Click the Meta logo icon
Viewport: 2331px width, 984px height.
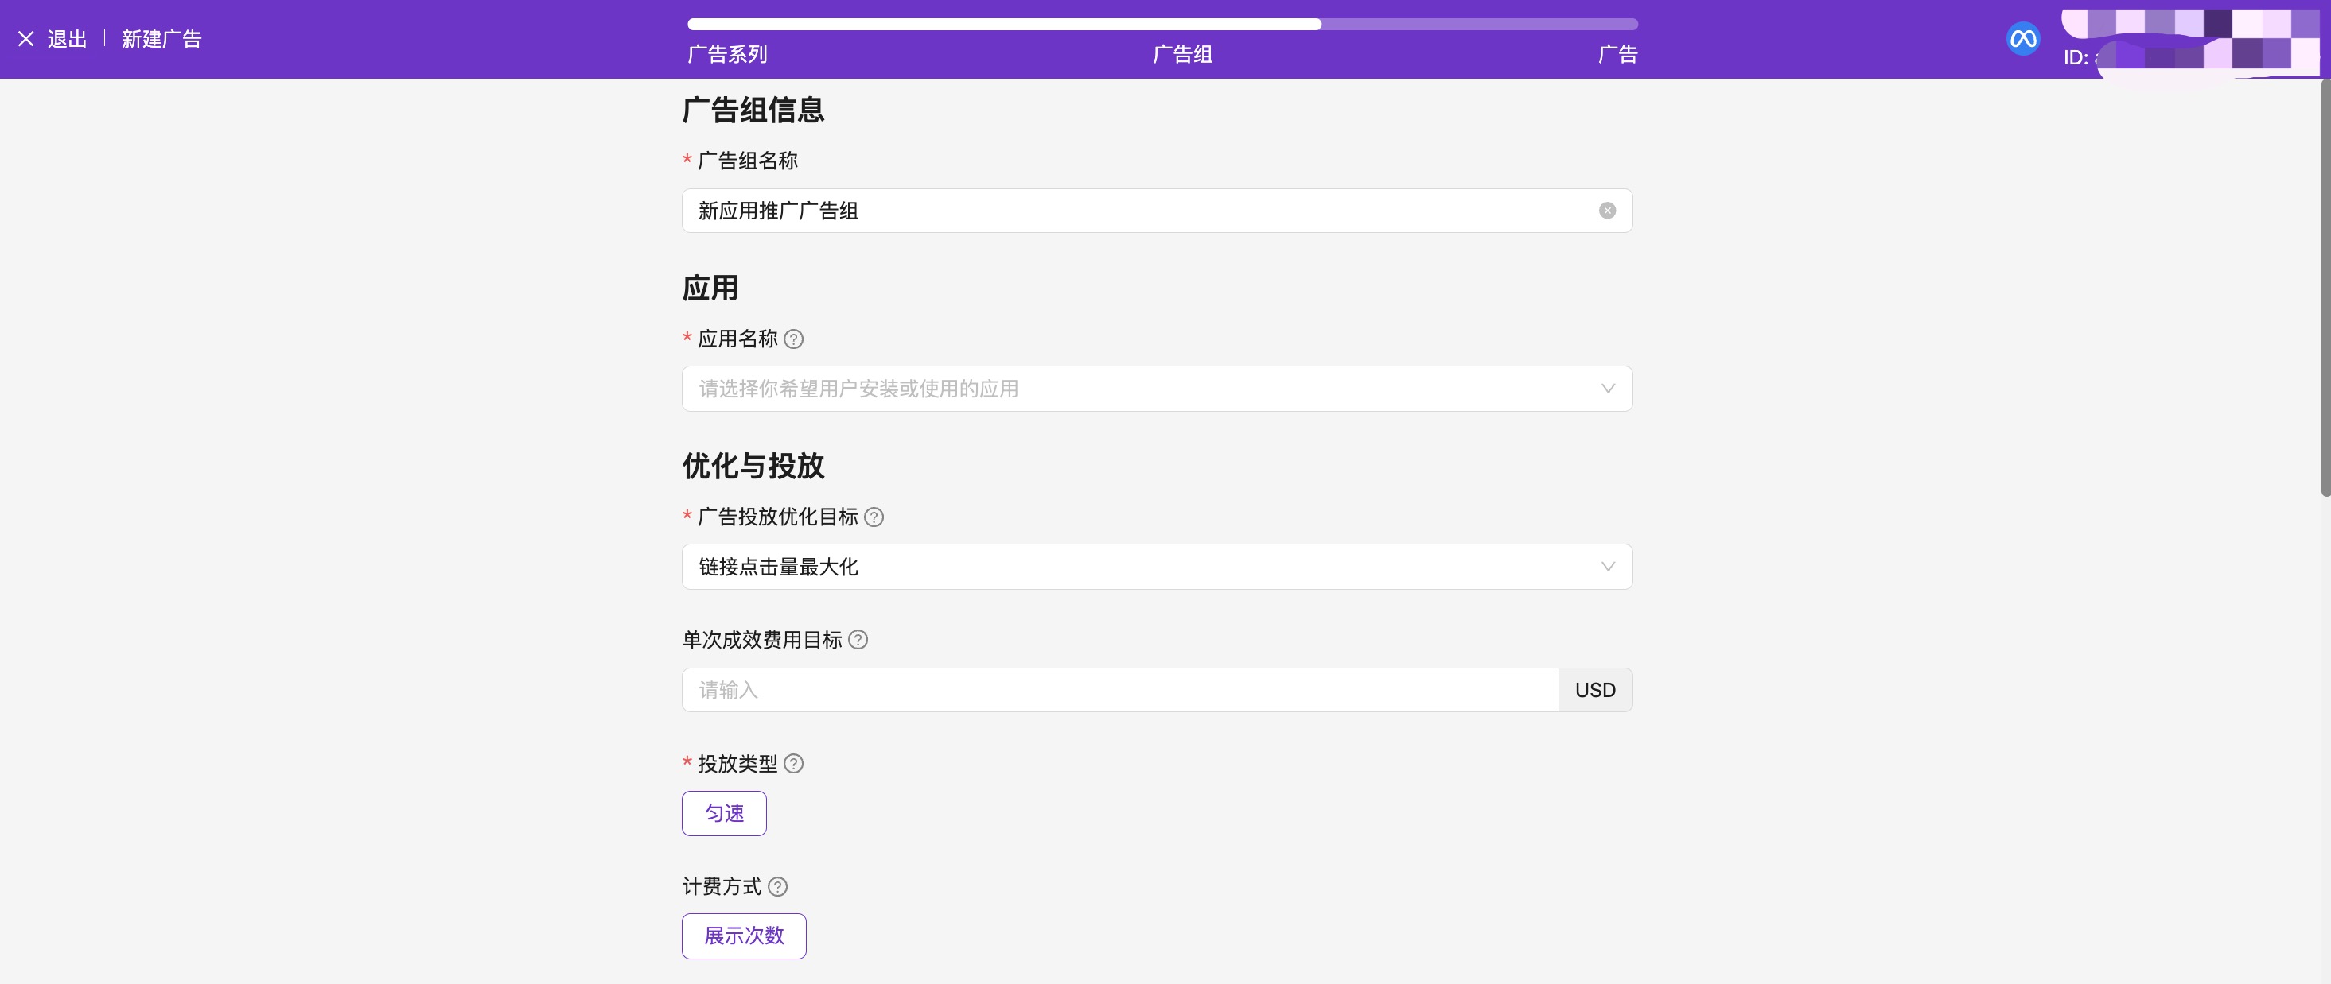coord(2022,39)
